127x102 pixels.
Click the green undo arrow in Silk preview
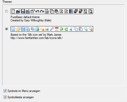coord(61,29)
